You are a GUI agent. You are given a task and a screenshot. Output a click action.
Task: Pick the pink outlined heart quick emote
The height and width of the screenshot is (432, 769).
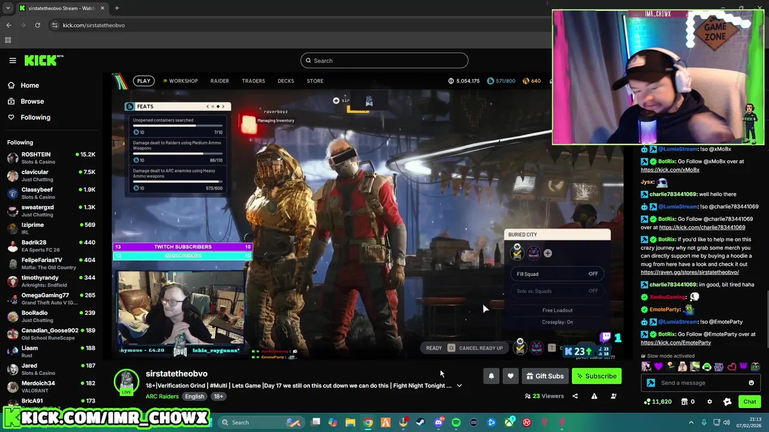[x=732, y=367]
